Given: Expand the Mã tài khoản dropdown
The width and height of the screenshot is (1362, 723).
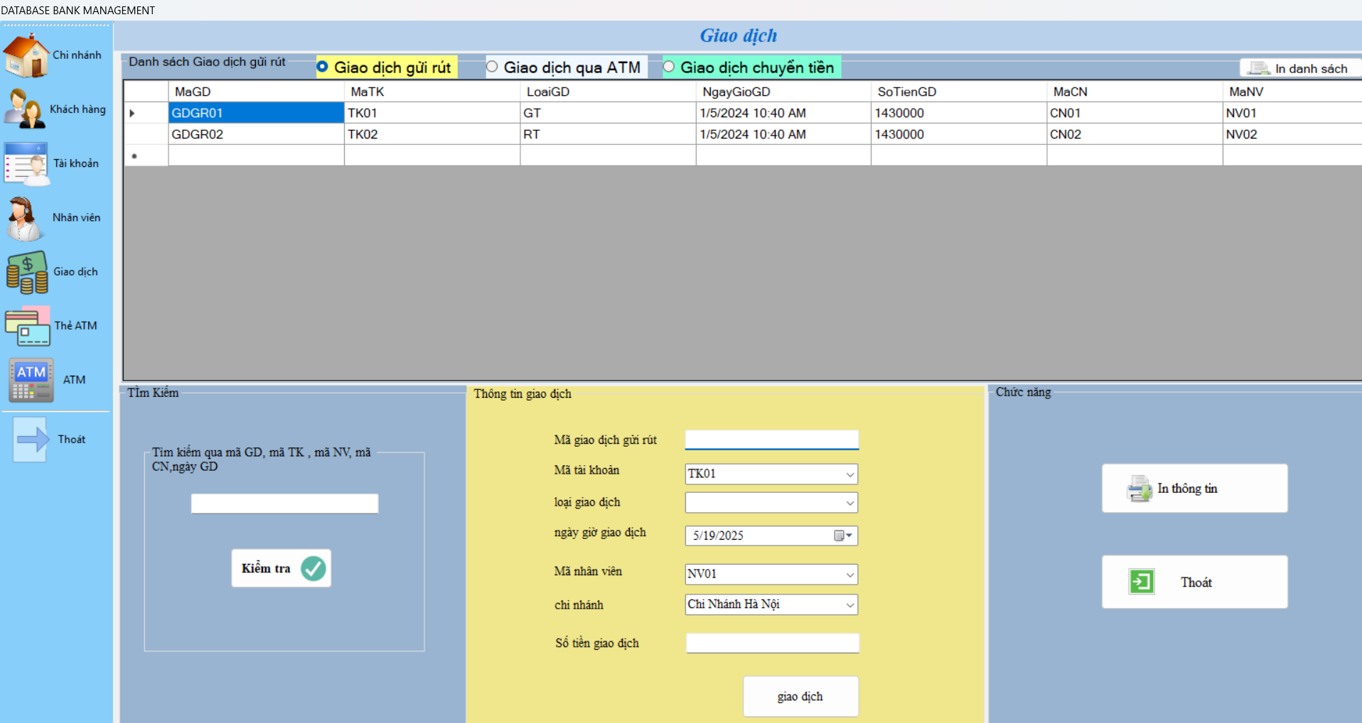Looking at the screenshot, I should [x=849, y=474].
